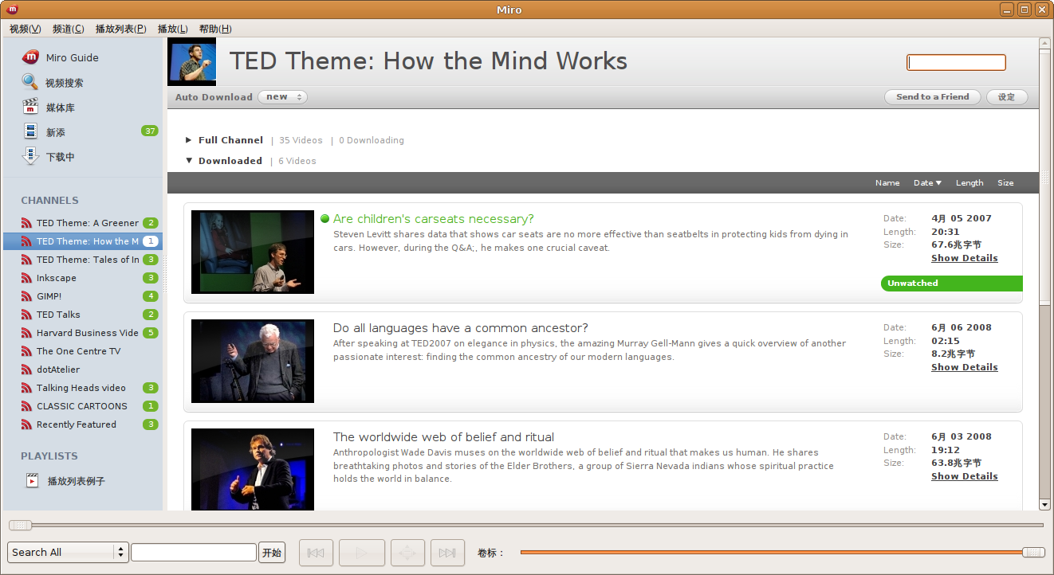Click the fullscreen playback button
The image size is (1054, 575).
pyautogui.click(x=407, y=553)
